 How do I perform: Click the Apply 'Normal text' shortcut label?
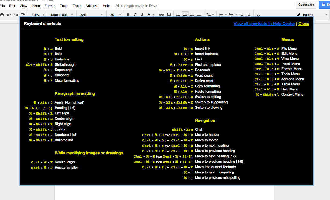[x=69, y=103]
